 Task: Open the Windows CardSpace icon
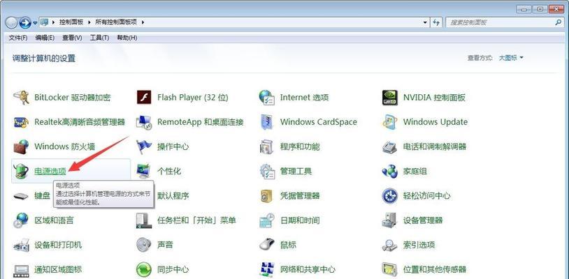267,122
